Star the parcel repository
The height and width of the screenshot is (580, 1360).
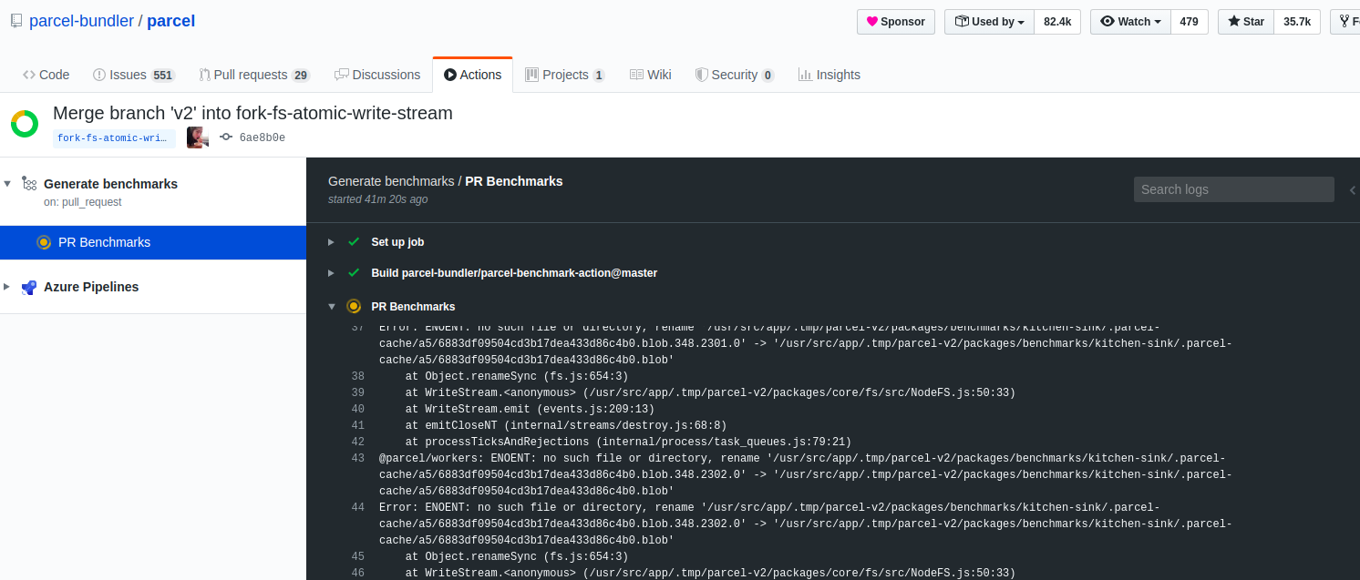(x=1246, y=22)
